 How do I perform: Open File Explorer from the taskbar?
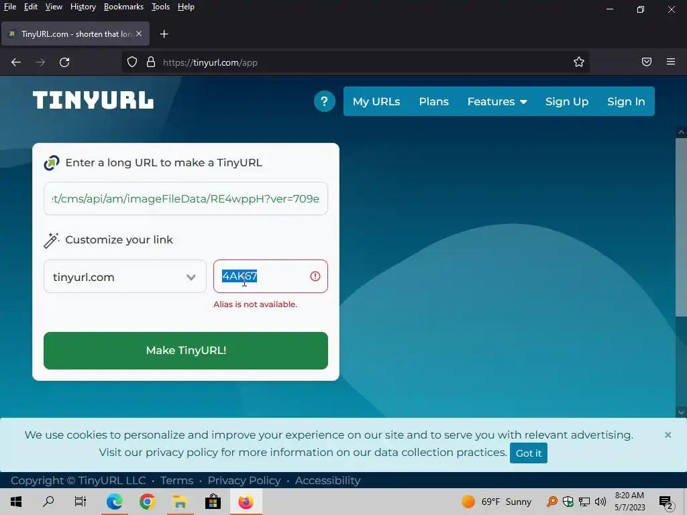click(x=180, y=502)
